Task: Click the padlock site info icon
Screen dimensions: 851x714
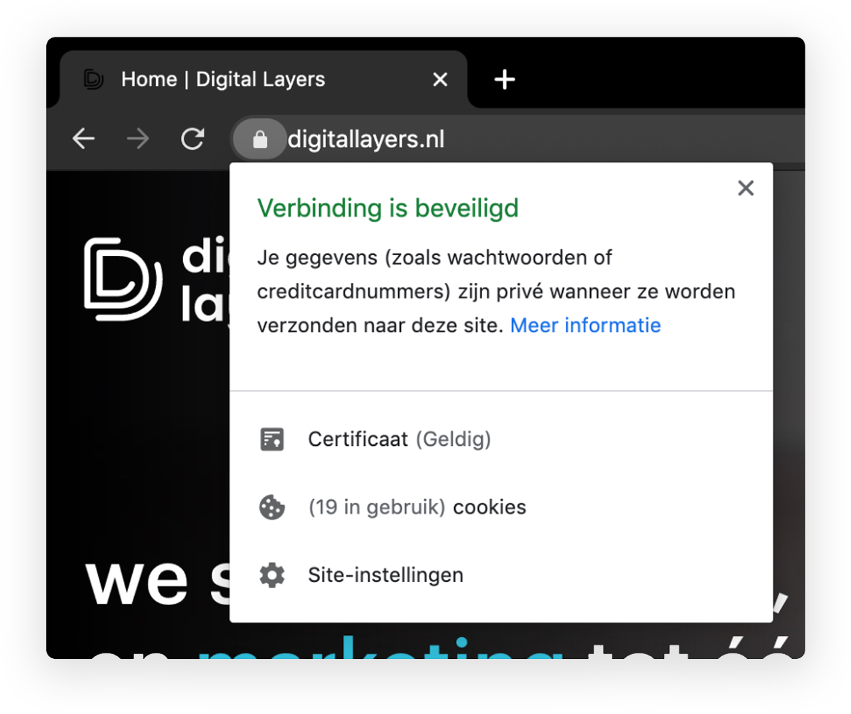Action: click(x=259, y=139)
